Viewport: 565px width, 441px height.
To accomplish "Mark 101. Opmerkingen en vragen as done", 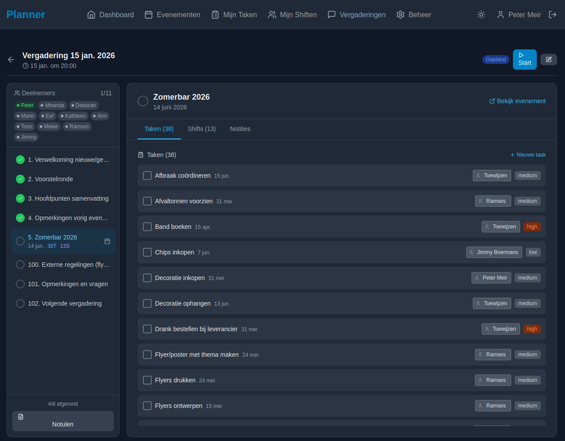I will pos(20,284).
